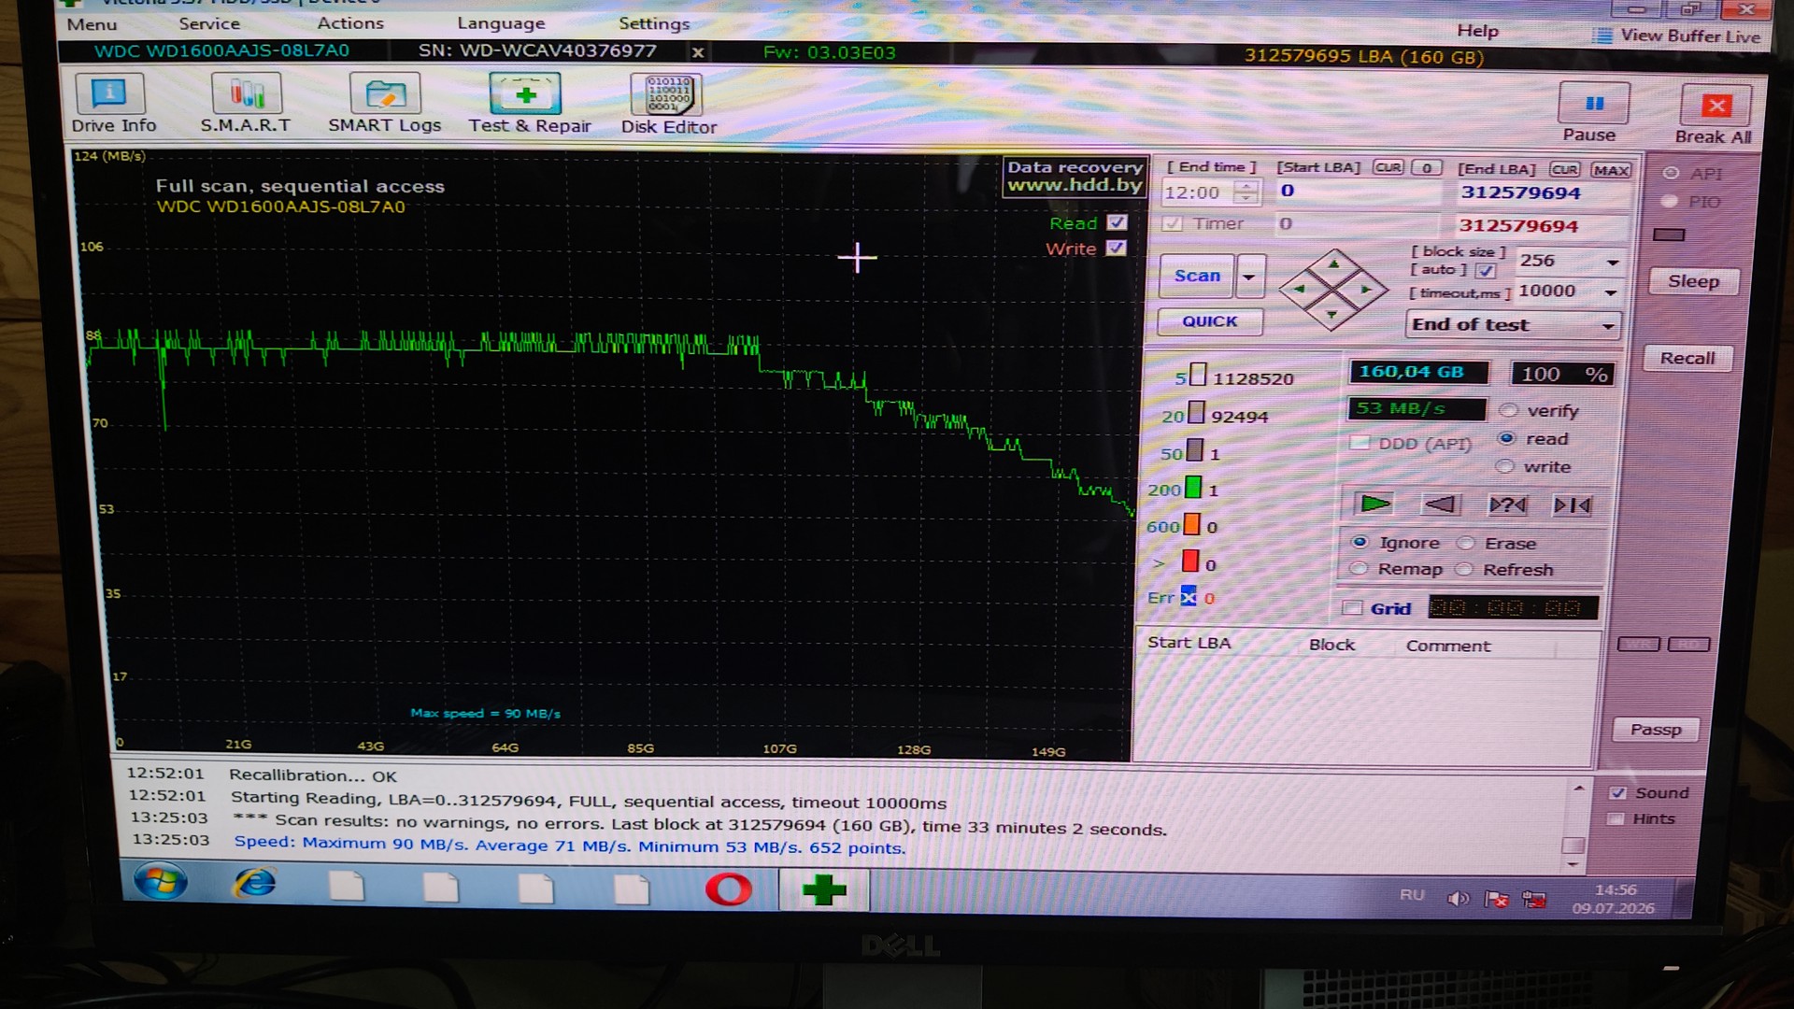Image resolution: width=1794 pixels, height=1009 pixels.
Task: Open the Disk Editor
Action: tap(669, 105)
